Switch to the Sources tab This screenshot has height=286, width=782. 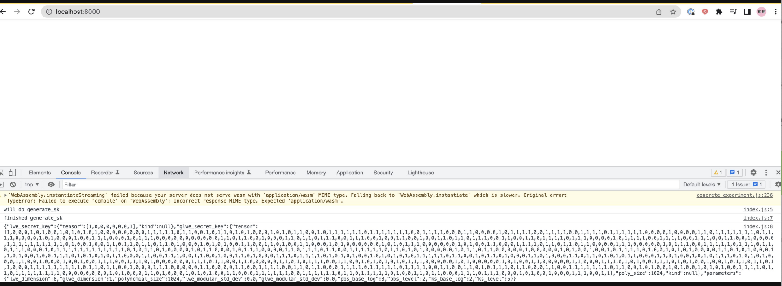coord(143,173)
